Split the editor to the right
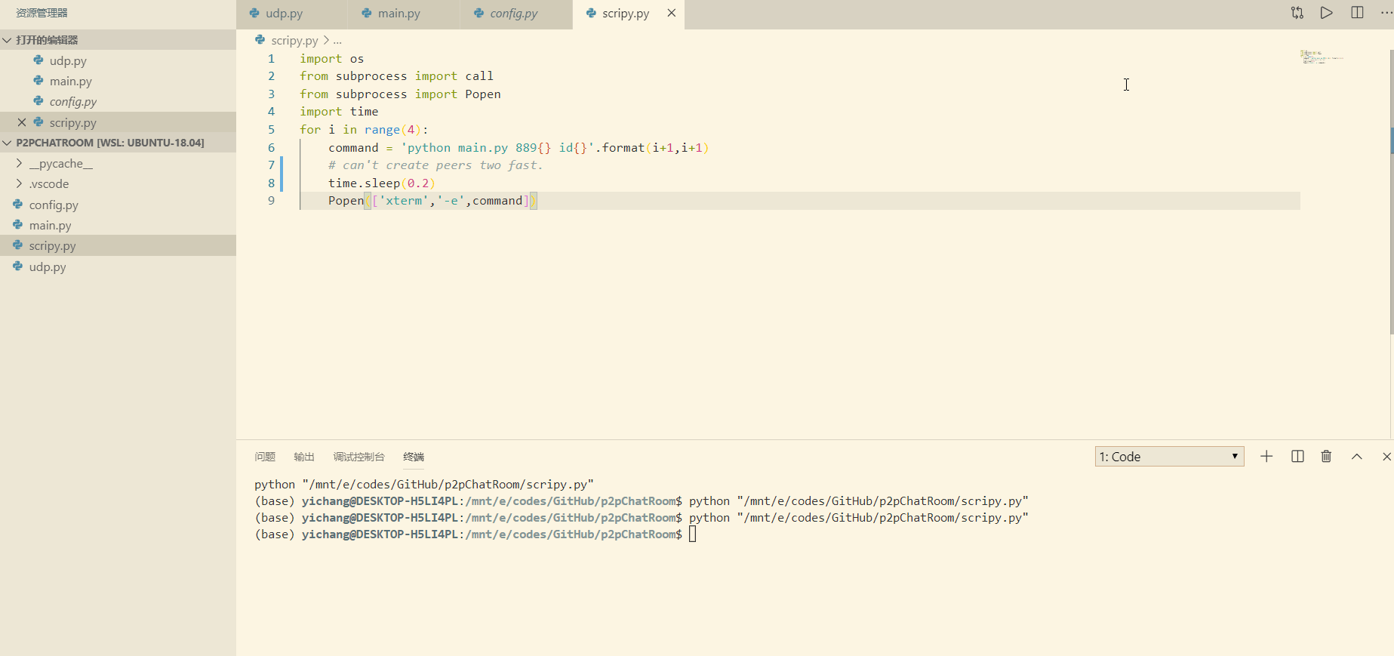1394x656 pixels. tap(1357, 13)
